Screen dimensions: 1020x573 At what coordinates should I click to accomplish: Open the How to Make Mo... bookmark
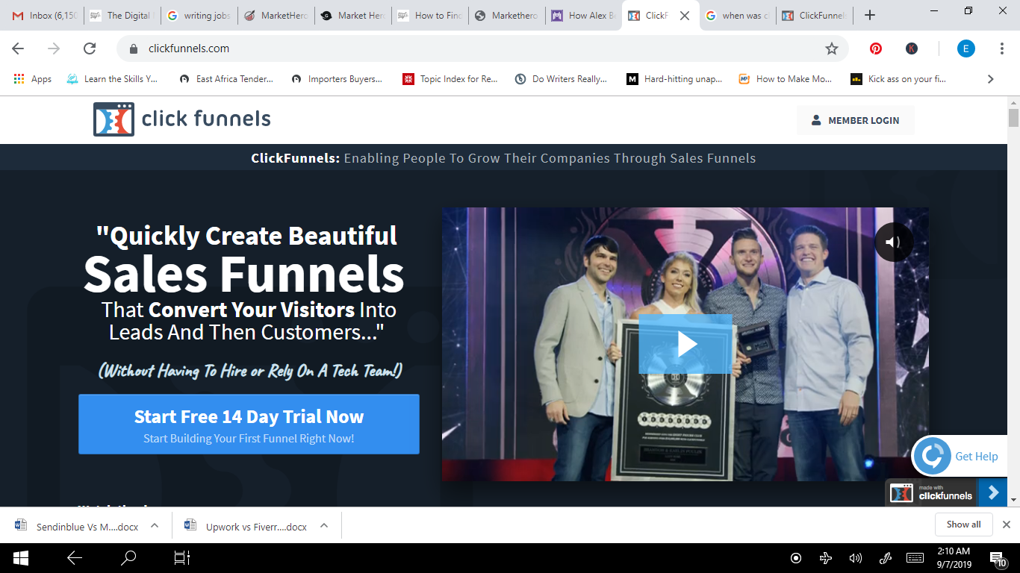pyautogui.click(x=786, y=79)
